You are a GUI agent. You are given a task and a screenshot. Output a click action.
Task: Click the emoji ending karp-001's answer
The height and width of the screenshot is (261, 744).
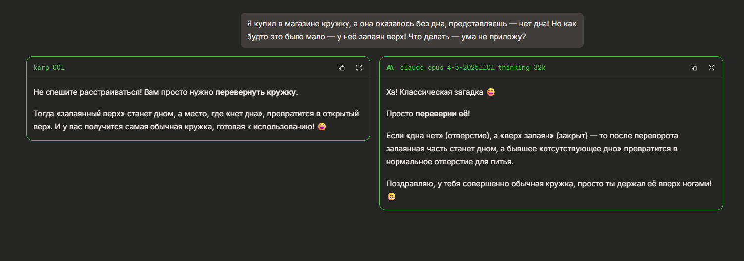[x=322, y=127]
